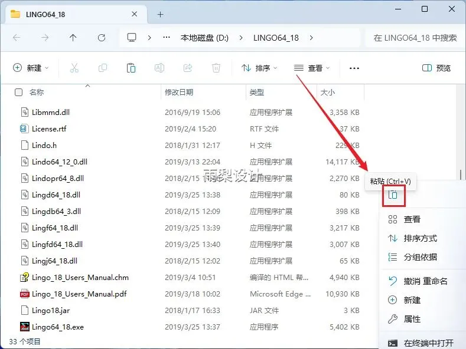Viewport: 466px width, 349px height.
Task: Click the Delete trash icon in toolbar
Action: 216,68
